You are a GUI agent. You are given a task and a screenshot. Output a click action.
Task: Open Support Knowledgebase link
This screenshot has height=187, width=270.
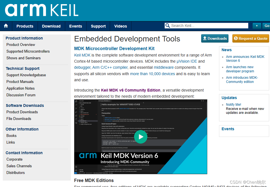coord(26,75)
